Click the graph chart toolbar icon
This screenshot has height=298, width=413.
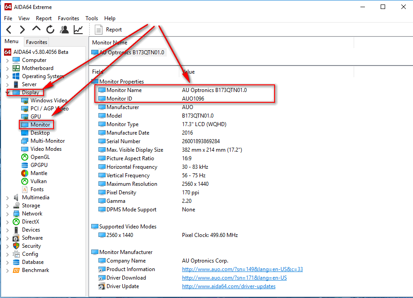[x=78, y=30]
